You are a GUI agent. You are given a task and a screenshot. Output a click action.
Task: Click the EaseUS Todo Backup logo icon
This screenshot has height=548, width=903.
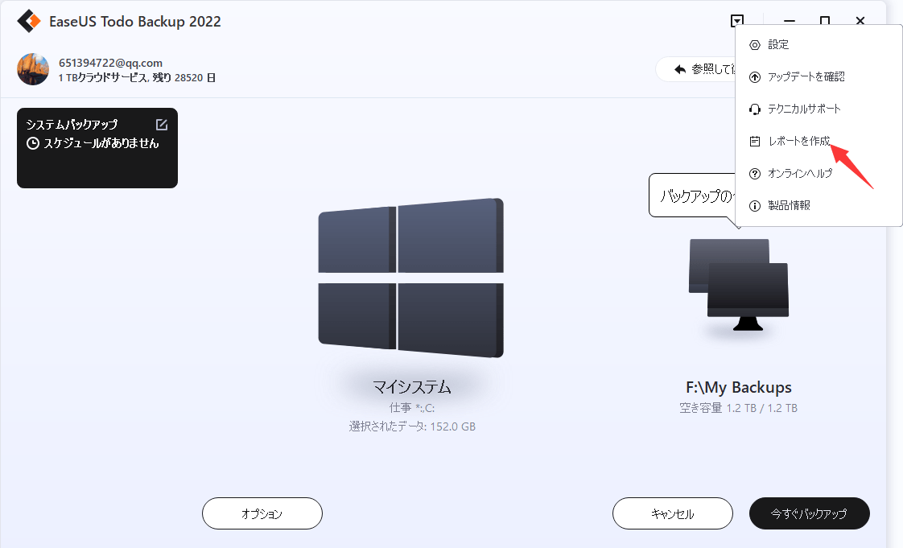(x=29, y=21)
